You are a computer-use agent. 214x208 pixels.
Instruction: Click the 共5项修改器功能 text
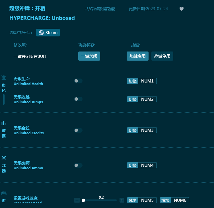[x=100, y=9]
